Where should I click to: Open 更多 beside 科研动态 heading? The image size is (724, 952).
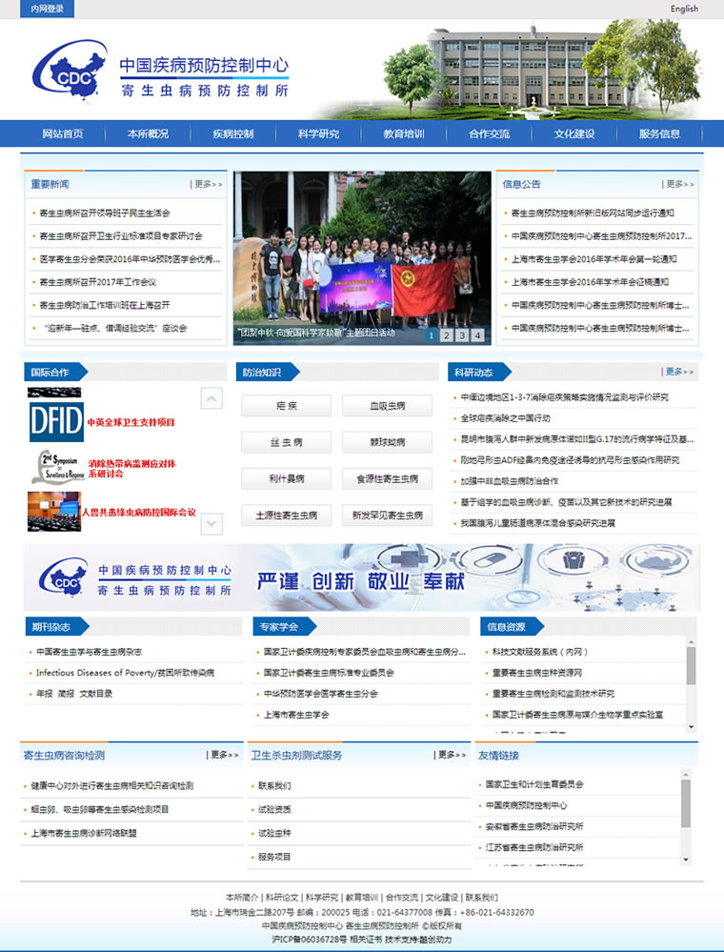click(x=679, y=372)
